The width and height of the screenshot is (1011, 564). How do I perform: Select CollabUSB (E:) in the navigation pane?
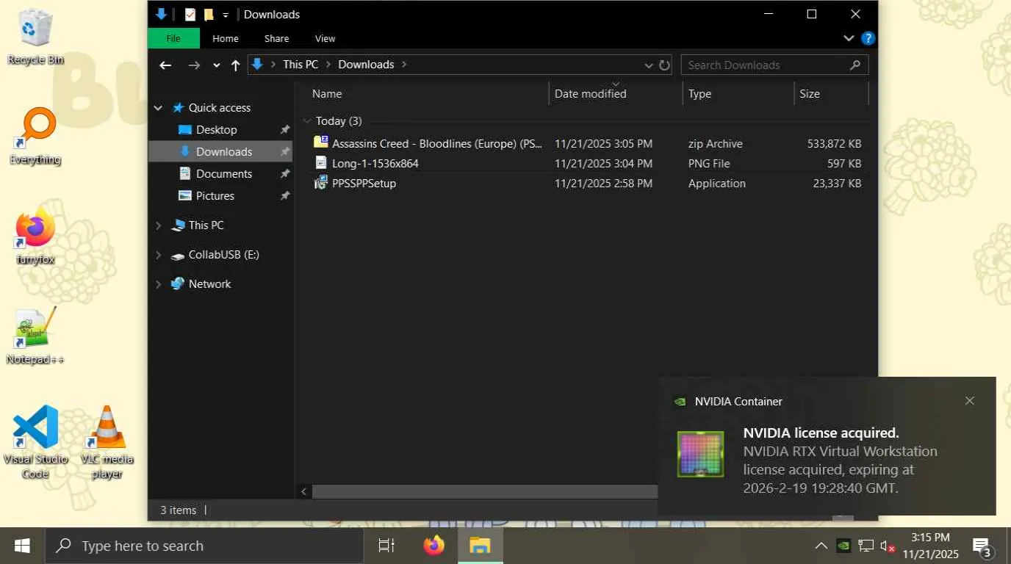[x=224, y=255]
